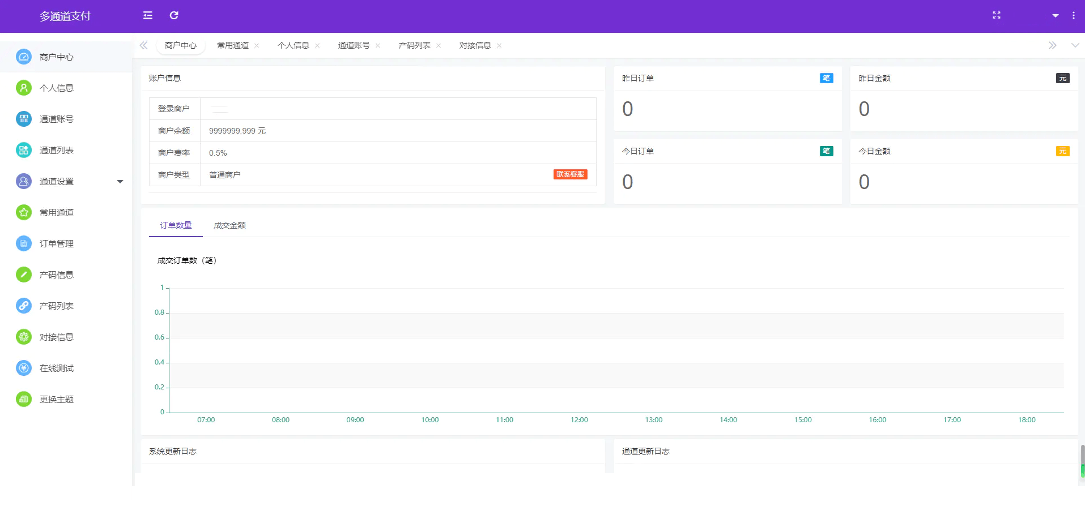Click the 常用通道 star icon
This screenshot has width=1085, height=523.
coord(24,212)
